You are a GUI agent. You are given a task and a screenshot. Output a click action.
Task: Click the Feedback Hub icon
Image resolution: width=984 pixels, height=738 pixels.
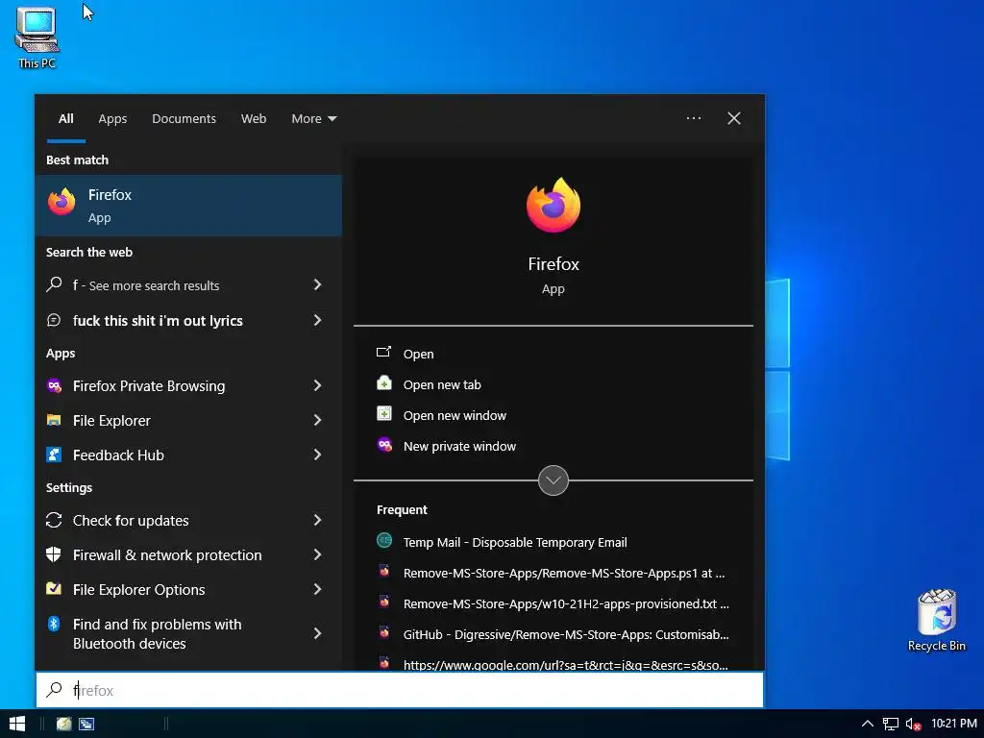tap(54, 455)
